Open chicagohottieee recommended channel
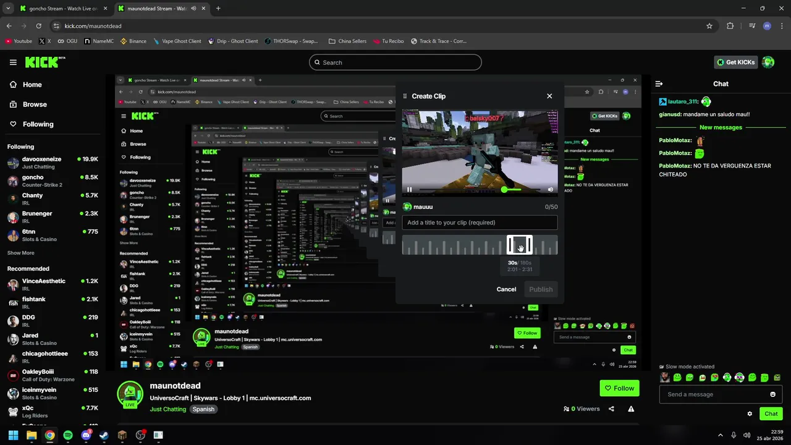The width and height of the screenshot is (791, 445). tap(53, 357)
